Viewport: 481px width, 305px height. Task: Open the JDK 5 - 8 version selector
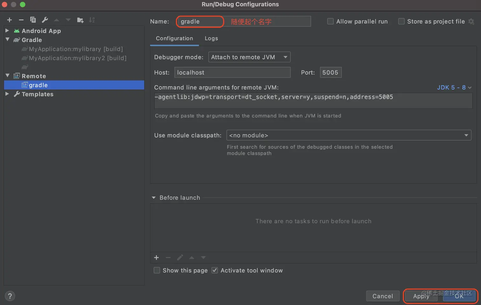point(454,87)
